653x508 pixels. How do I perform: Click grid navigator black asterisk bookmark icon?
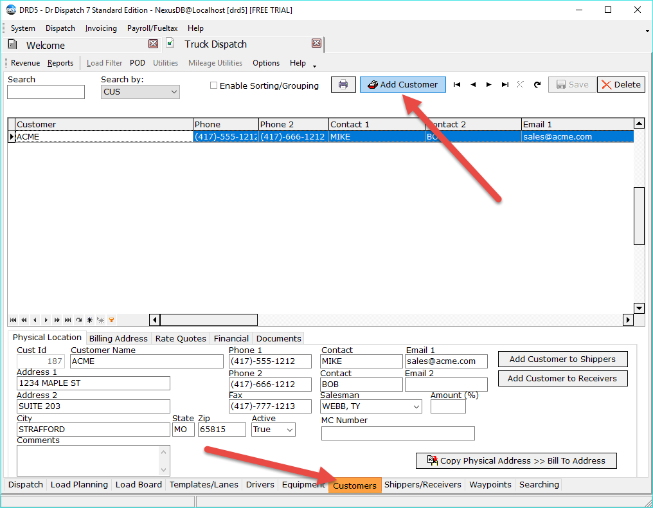click(x=89, y=320)
